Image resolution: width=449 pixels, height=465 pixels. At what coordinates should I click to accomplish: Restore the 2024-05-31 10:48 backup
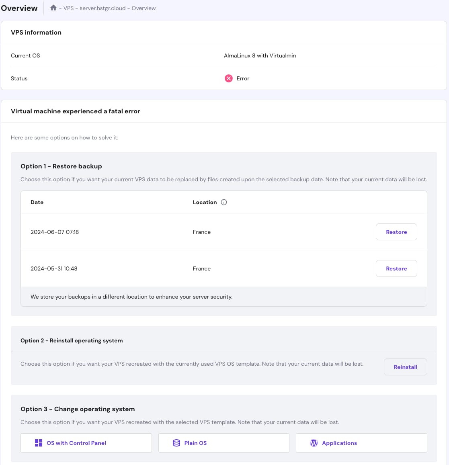(x=396, y=268)
